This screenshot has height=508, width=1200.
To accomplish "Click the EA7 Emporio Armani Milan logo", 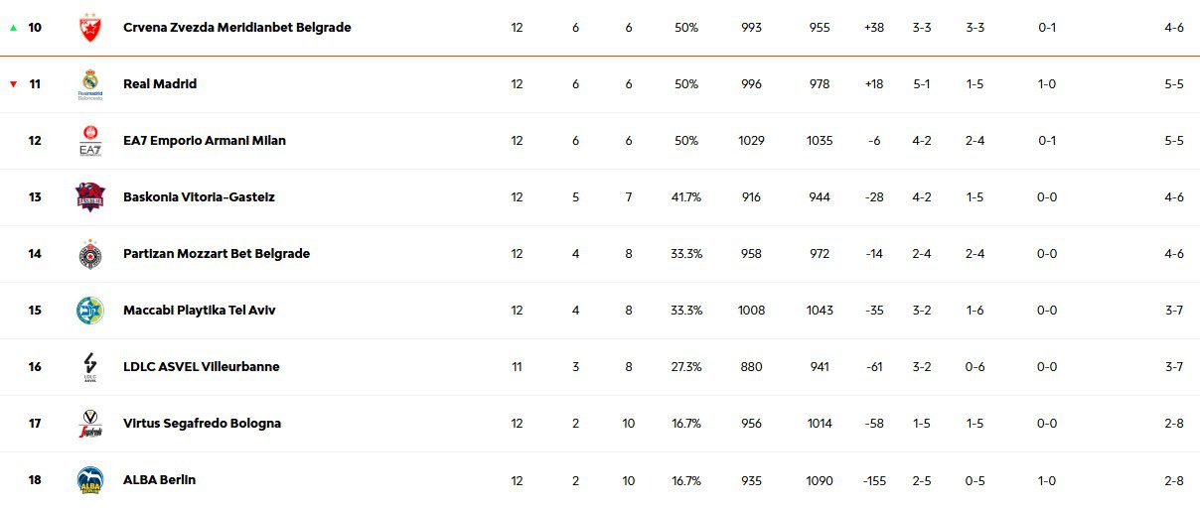I will click(89, 141).
